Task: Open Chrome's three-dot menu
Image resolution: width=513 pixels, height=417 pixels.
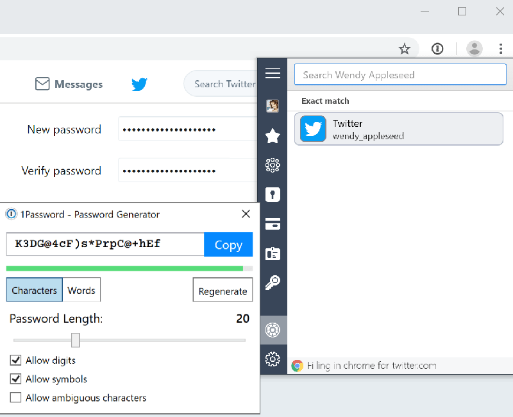Action: (x=501, y=49)
